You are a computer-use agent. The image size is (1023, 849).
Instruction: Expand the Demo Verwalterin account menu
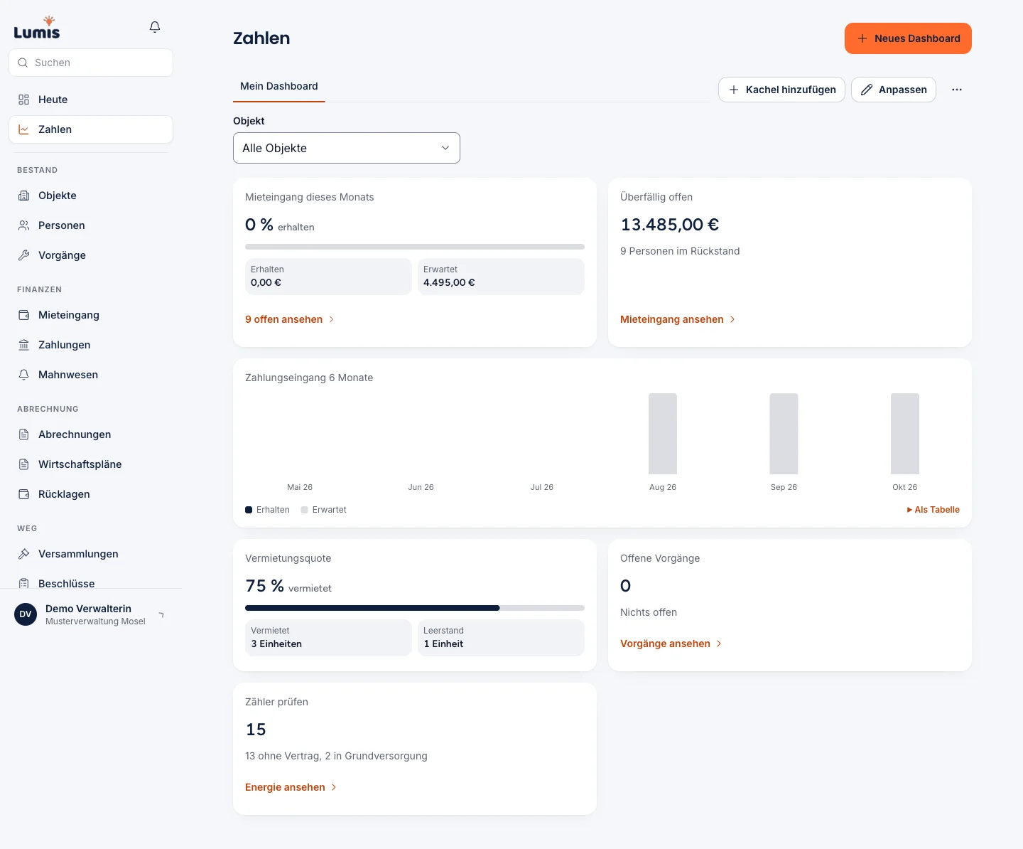click(91, 614)
